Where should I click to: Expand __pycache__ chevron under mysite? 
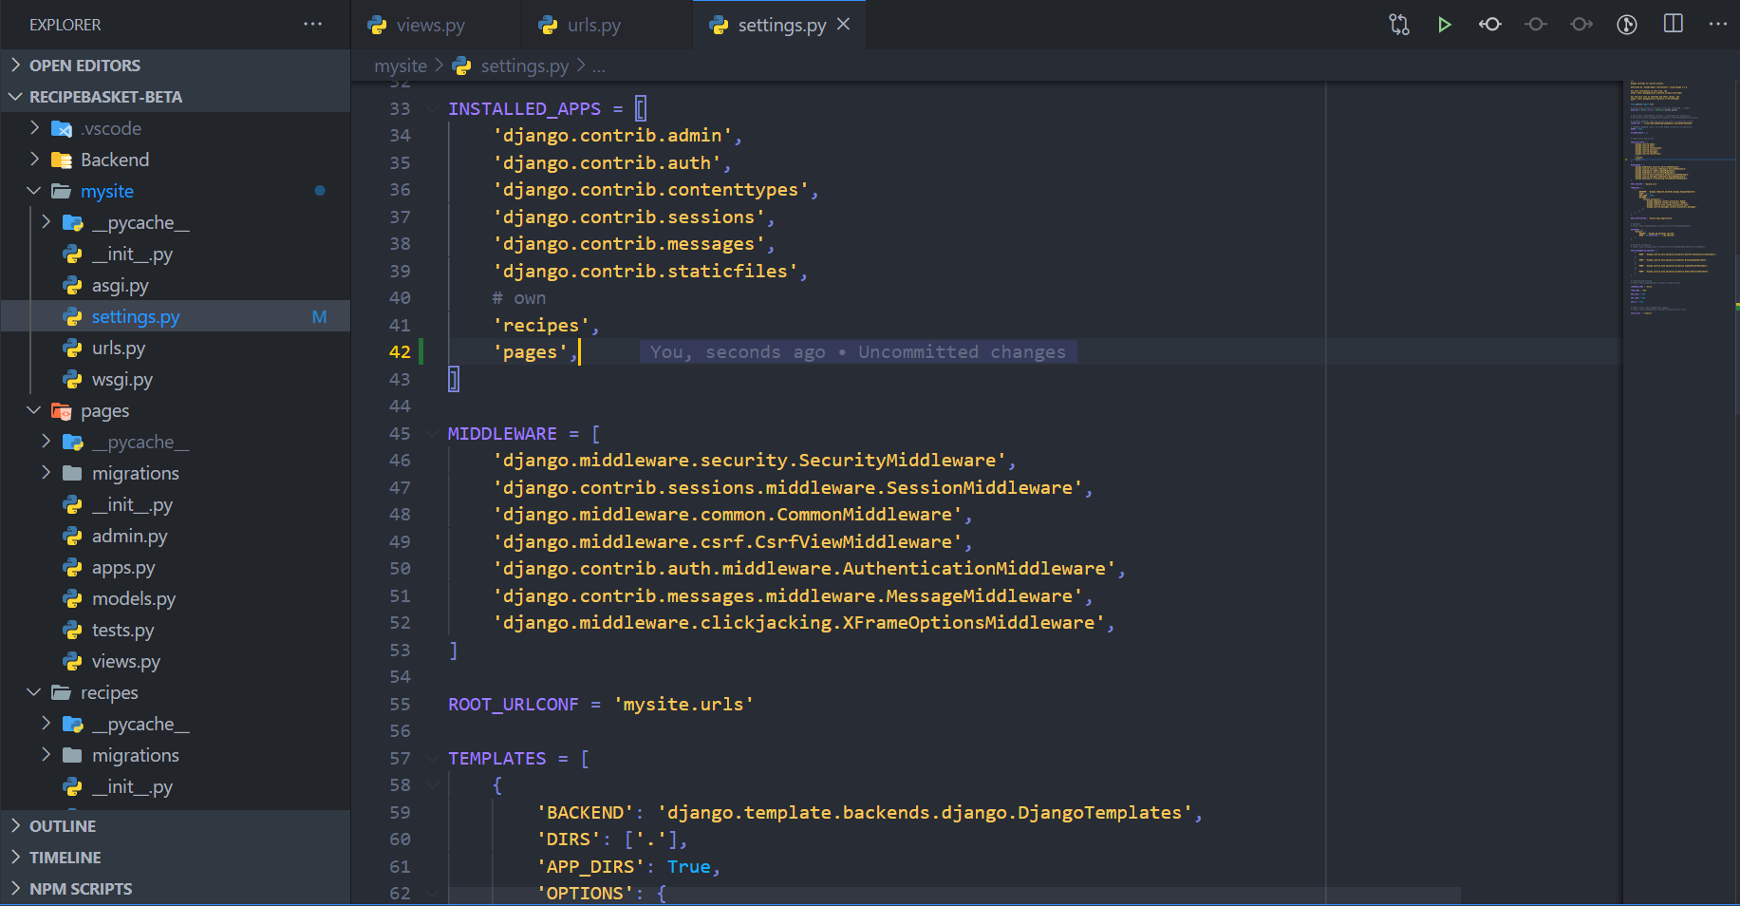[x=47, y=221]
